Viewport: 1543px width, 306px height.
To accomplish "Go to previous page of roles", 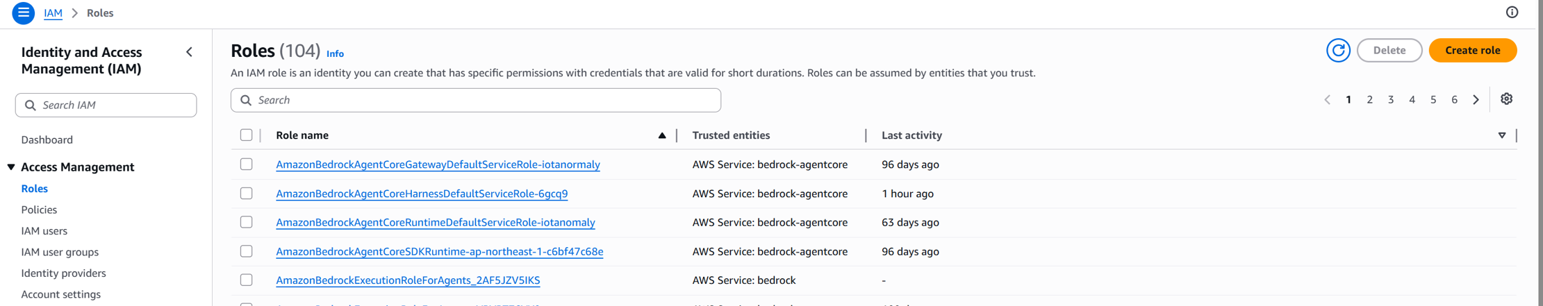I will click(x=1327, y=100).
